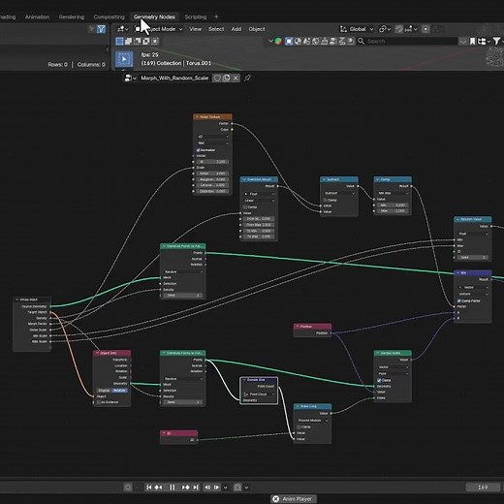The width and height of the screenshot is (504, 504).
Task: Select Relative in Object Info node
Action: point(119,391)
